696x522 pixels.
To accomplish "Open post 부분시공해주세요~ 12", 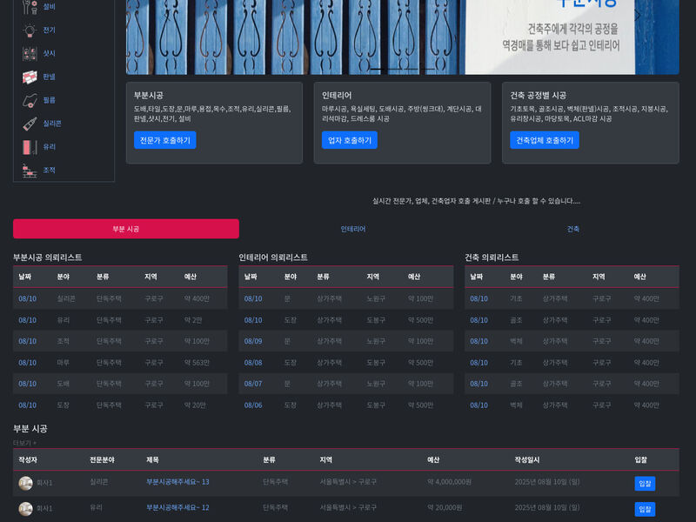I will [x=177, y=508].
